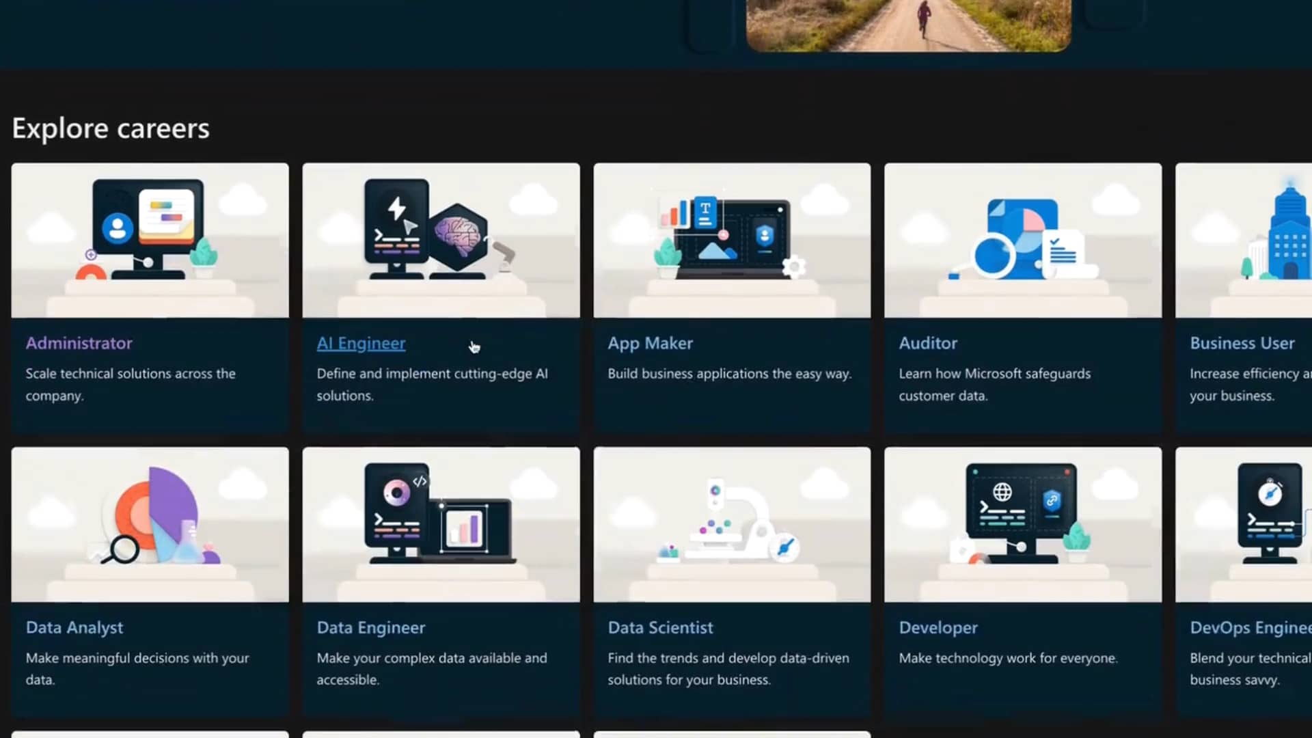Visit the Data Scientist career page
1312x738 pixels.
point(660,627)
